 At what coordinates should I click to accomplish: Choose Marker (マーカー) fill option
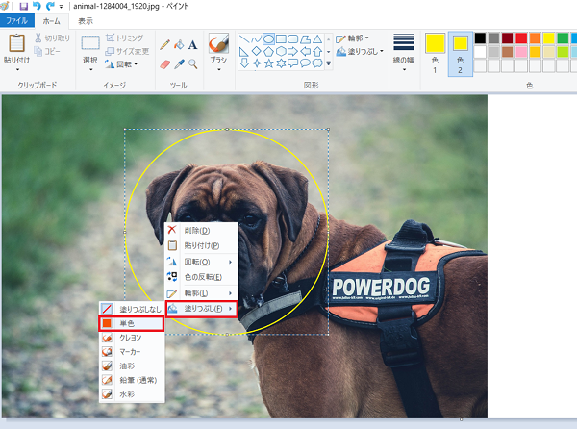tap(132, 352)
